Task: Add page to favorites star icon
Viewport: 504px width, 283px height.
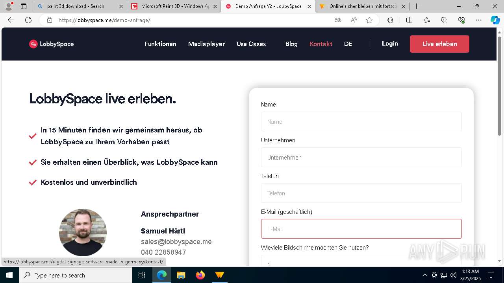Action: tap(369, 20)
